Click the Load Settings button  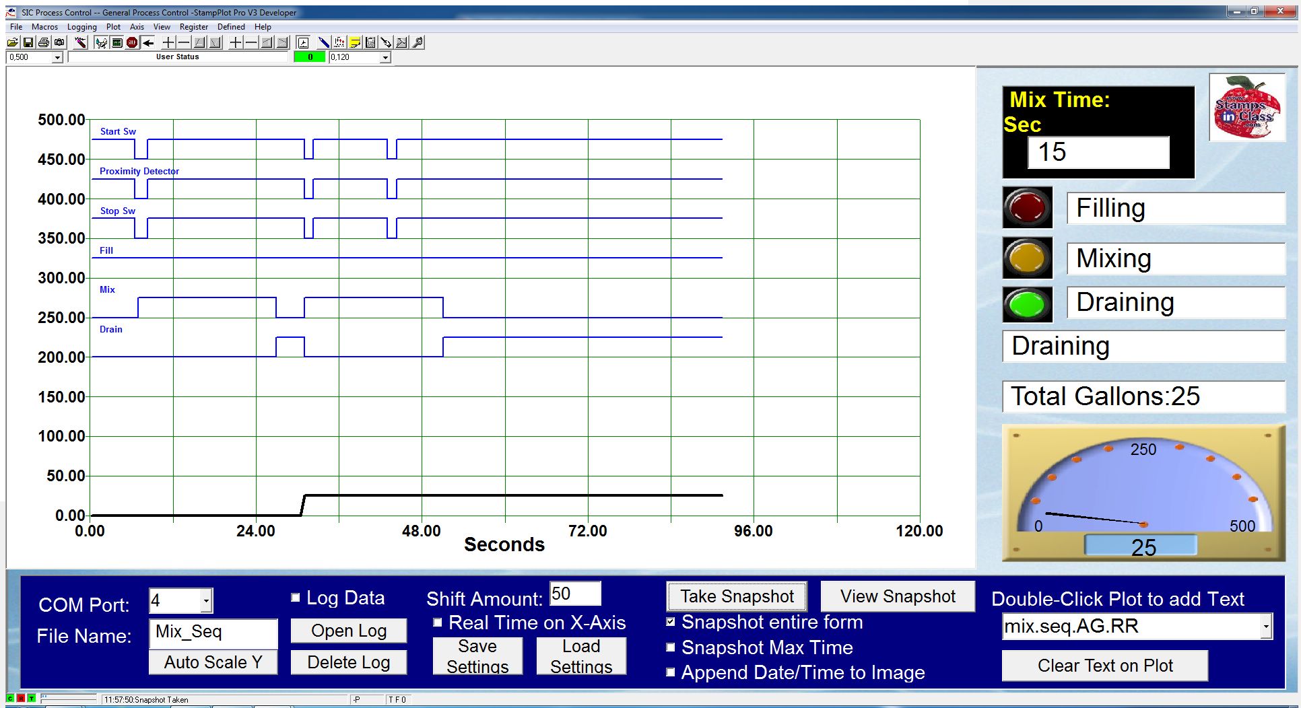coord(581,656)
